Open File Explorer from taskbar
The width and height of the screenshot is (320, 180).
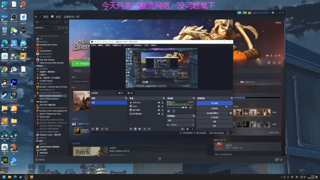[x=9, y=177]
